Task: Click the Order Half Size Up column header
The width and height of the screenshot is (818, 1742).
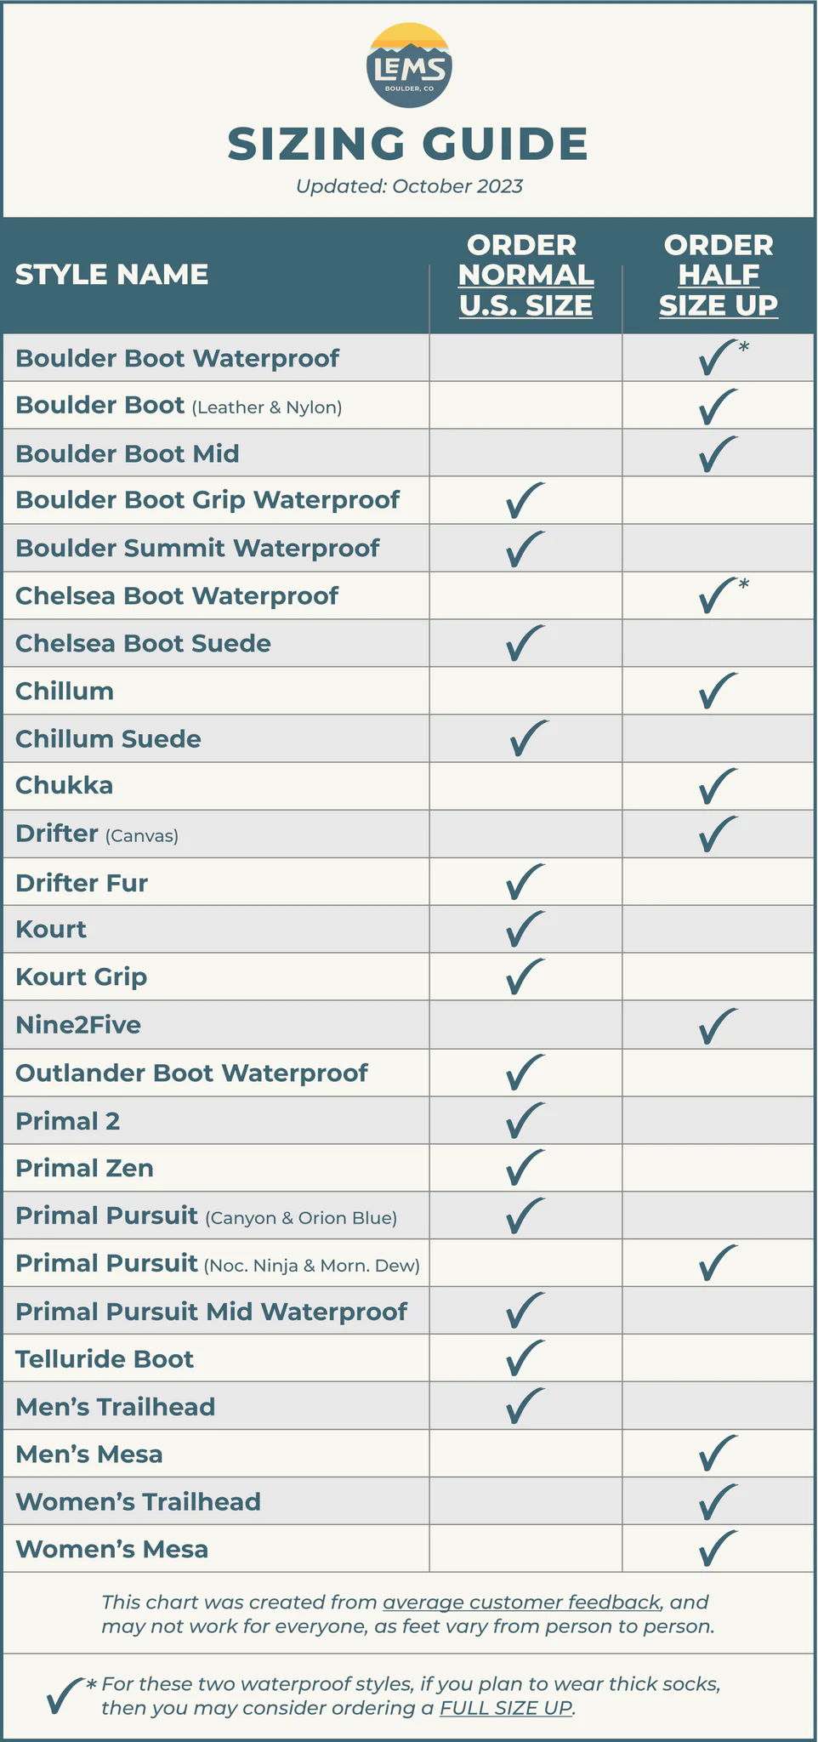Action: click(719, 275)
